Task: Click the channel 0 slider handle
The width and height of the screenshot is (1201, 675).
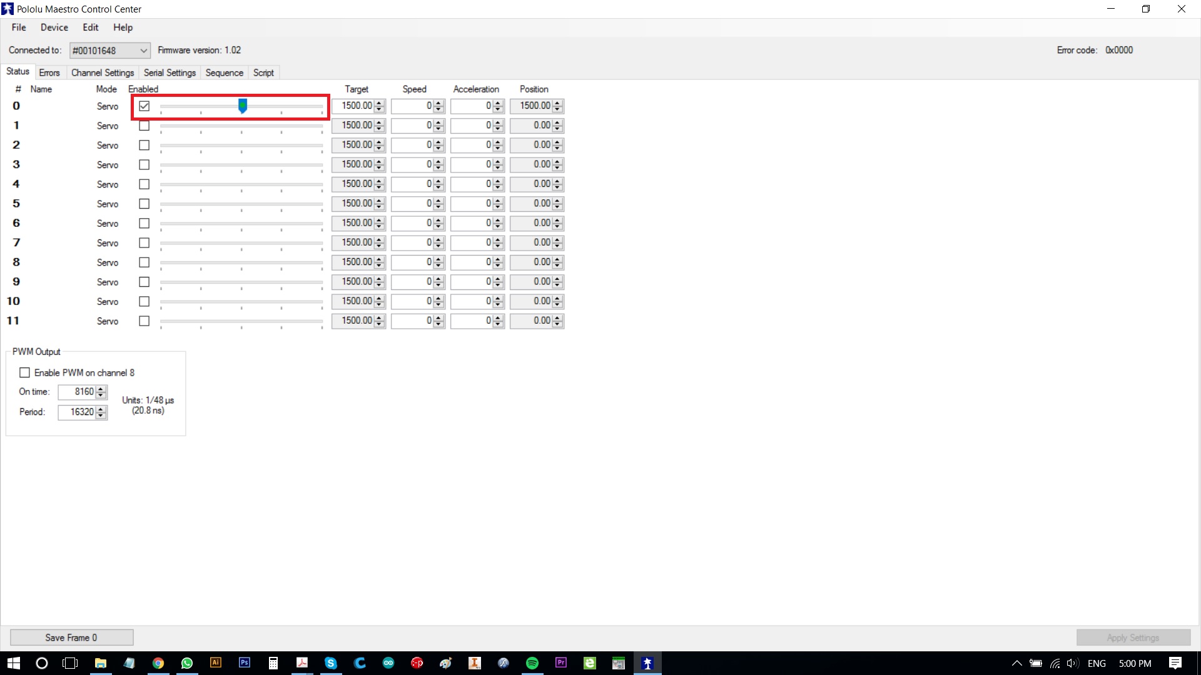Action: tap(243, 106)
